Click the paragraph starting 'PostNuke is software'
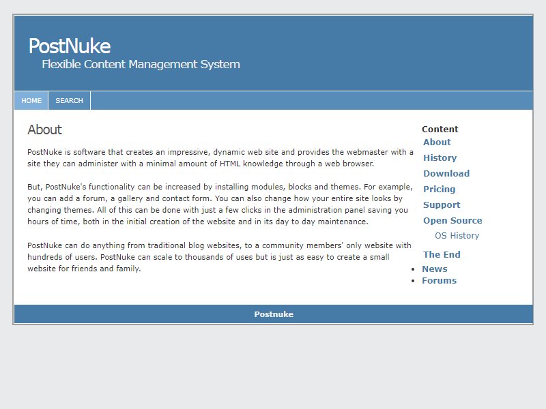This screenshot has width=546, height=409. 220,157
